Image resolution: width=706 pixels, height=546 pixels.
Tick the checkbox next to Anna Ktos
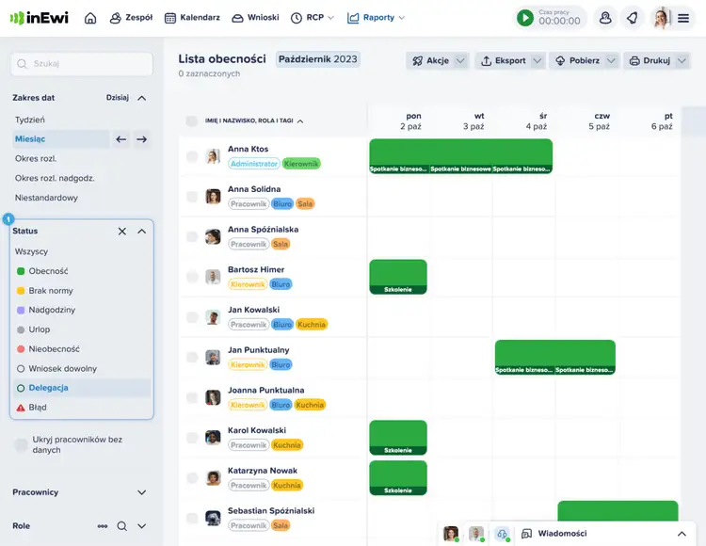coord(192,156)
